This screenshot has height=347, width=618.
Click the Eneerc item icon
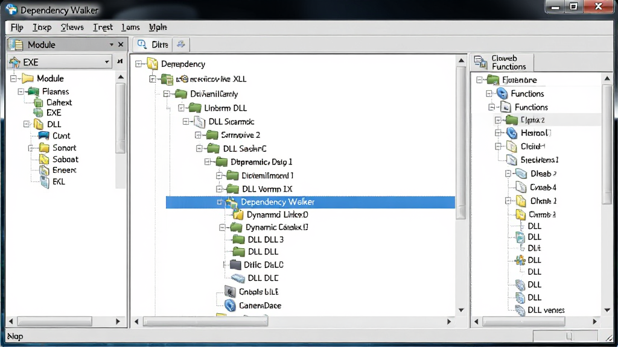(44, 170)
